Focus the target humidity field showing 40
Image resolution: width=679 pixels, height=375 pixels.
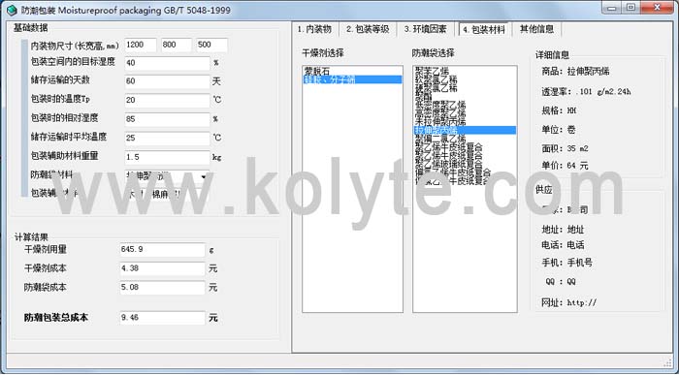[167, 63]
